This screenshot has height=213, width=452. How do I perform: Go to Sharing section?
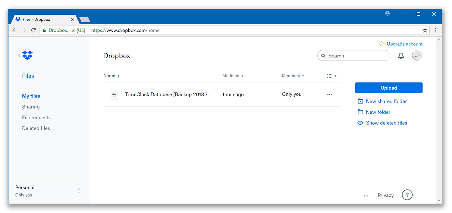point(31,107)
